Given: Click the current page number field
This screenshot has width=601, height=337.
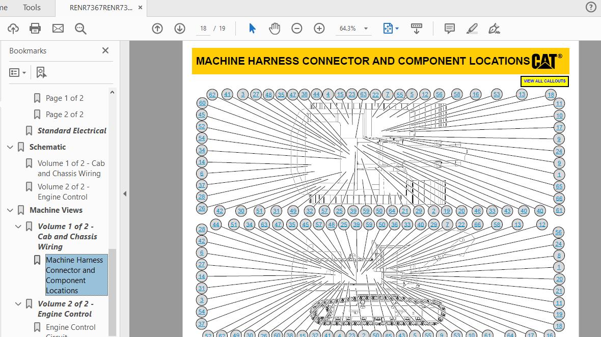Looking at the screenshot, I should (203, 29).
